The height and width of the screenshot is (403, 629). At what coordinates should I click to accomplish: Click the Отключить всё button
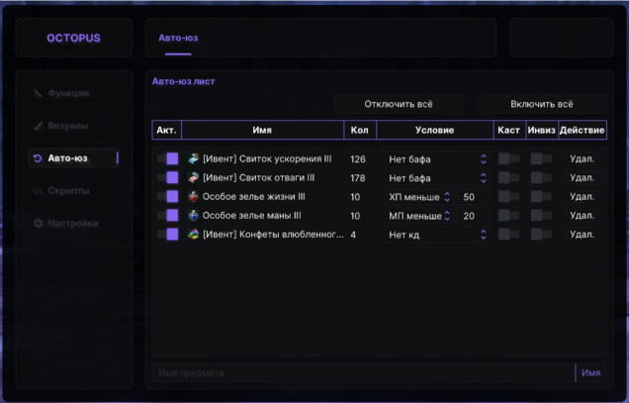point(399,104)
